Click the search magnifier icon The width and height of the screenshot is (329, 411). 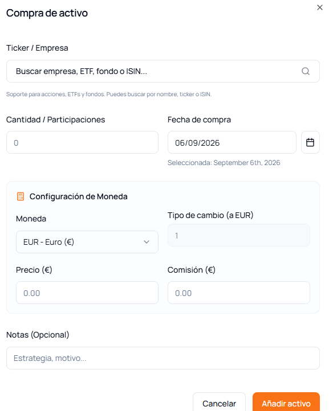pos(306,71)
